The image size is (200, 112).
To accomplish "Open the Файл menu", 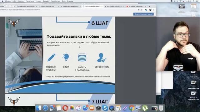I will pos(14,1).
